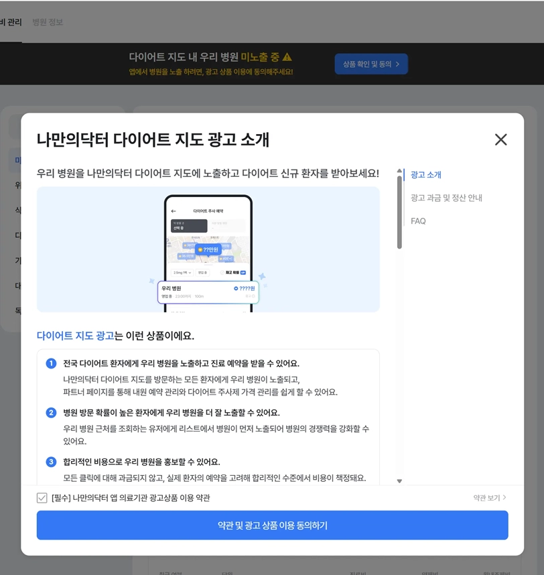Screen dimensions: 544x575
Task: Click the dialog scrollbar thumb
Action: point(399,212)
